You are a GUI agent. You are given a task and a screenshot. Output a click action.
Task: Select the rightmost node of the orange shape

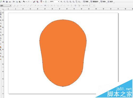[86, 41]
